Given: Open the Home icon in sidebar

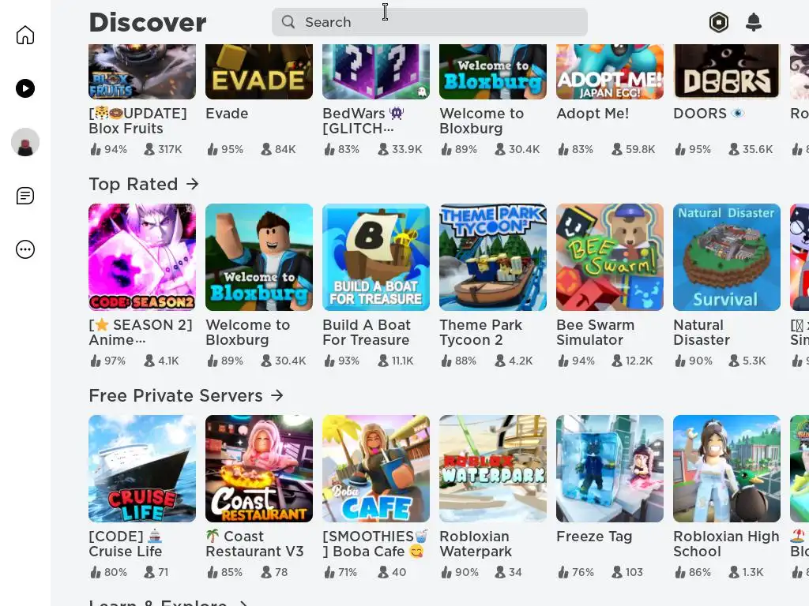Looking at the screenshot, I should pyautogui.click(x=24, y=35).
